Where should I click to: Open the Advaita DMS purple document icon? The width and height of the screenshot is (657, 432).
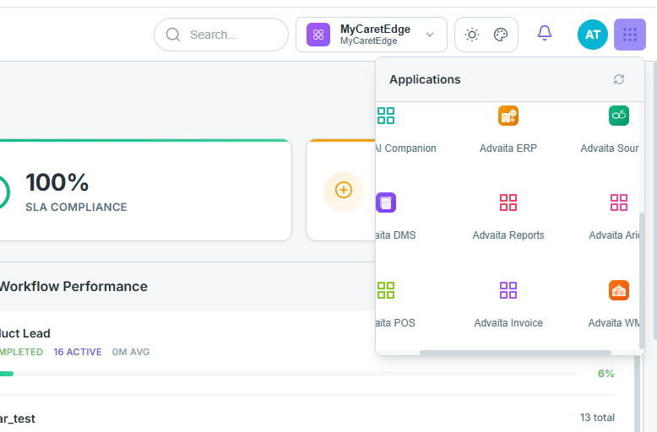[386, 202]
